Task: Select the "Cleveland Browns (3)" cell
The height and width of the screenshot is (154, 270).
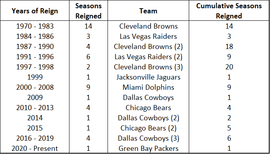Action: coord(148,67)
